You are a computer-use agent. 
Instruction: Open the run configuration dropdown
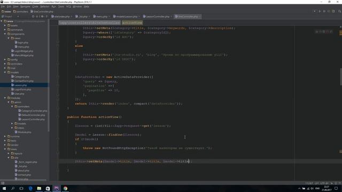click(314, 11)
